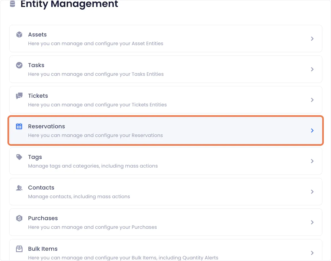Viewport: 331px width, 261px height.
Task: Click the Assets cube icon
Action: (x=19, y=35)
